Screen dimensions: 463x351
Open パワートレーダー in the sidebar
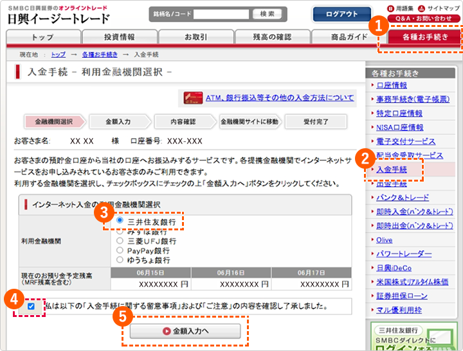point(404,253)
